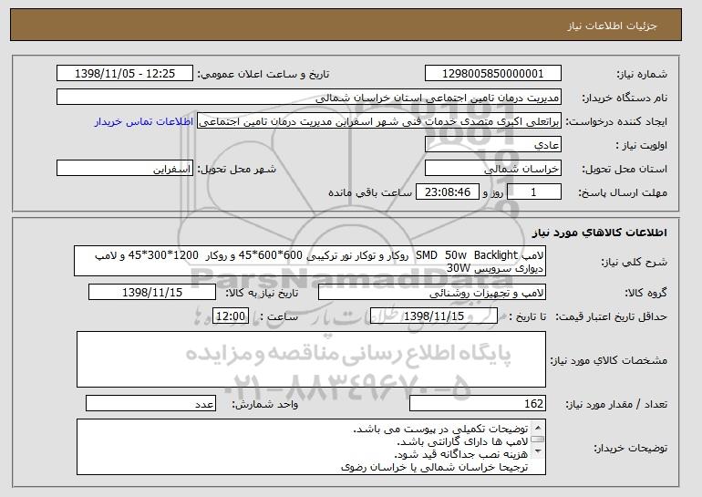
Task: Select the goods group field لامپ و تجهیزات روشنائی
Action: point(432,293)
